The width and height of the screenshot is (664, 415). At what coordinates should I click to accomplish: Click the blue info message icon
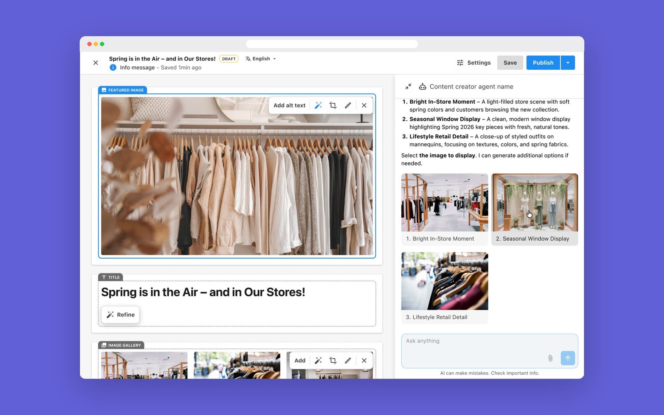tap(113, 67)
